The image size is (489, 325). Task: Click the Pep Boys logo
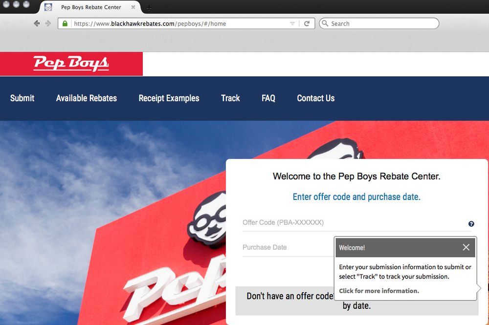[x=71, y=64]
